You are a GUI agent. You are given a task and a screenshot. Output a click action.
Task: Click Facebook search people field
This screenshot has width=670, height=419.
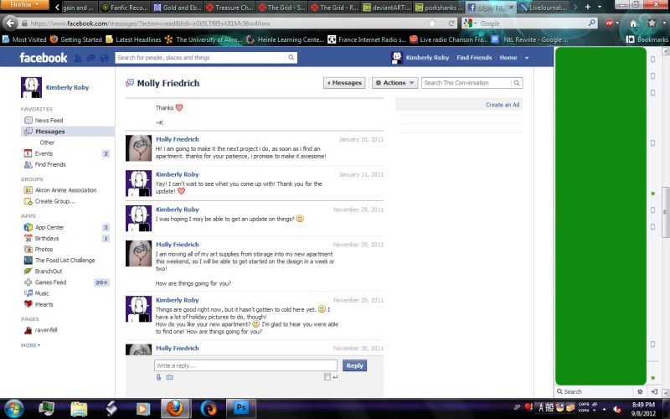click(201, 57)
